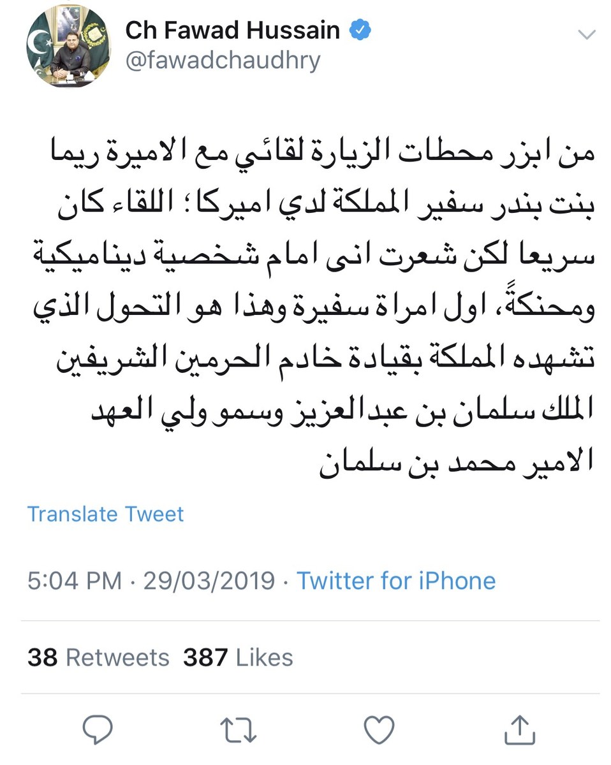
Task: Tap the @fawadchaudhry handle
Action: point(223,61)
